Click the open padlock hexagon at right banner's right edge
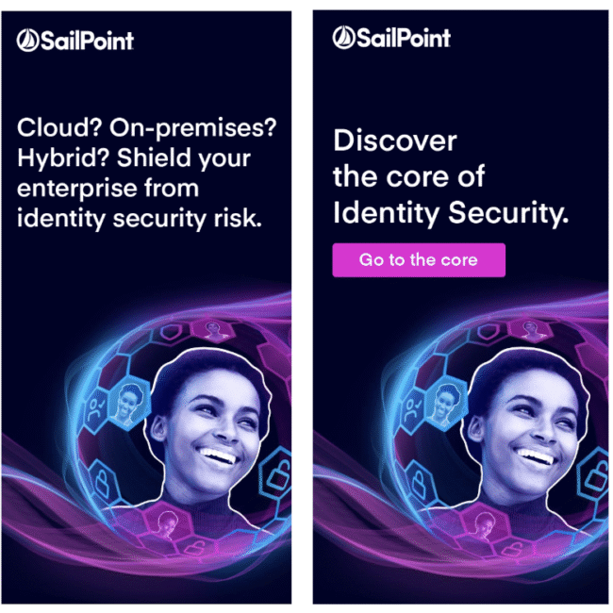 pyautogui.click(x=593, y=473)
